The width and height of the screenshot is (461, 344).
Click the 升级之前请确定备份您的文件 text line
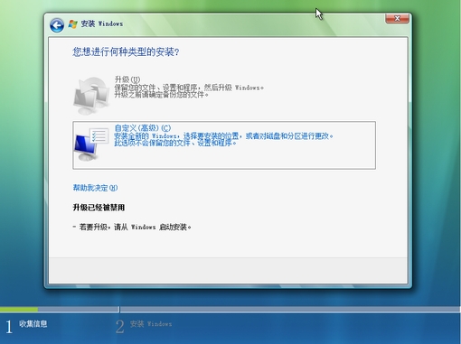pos(161,95)
